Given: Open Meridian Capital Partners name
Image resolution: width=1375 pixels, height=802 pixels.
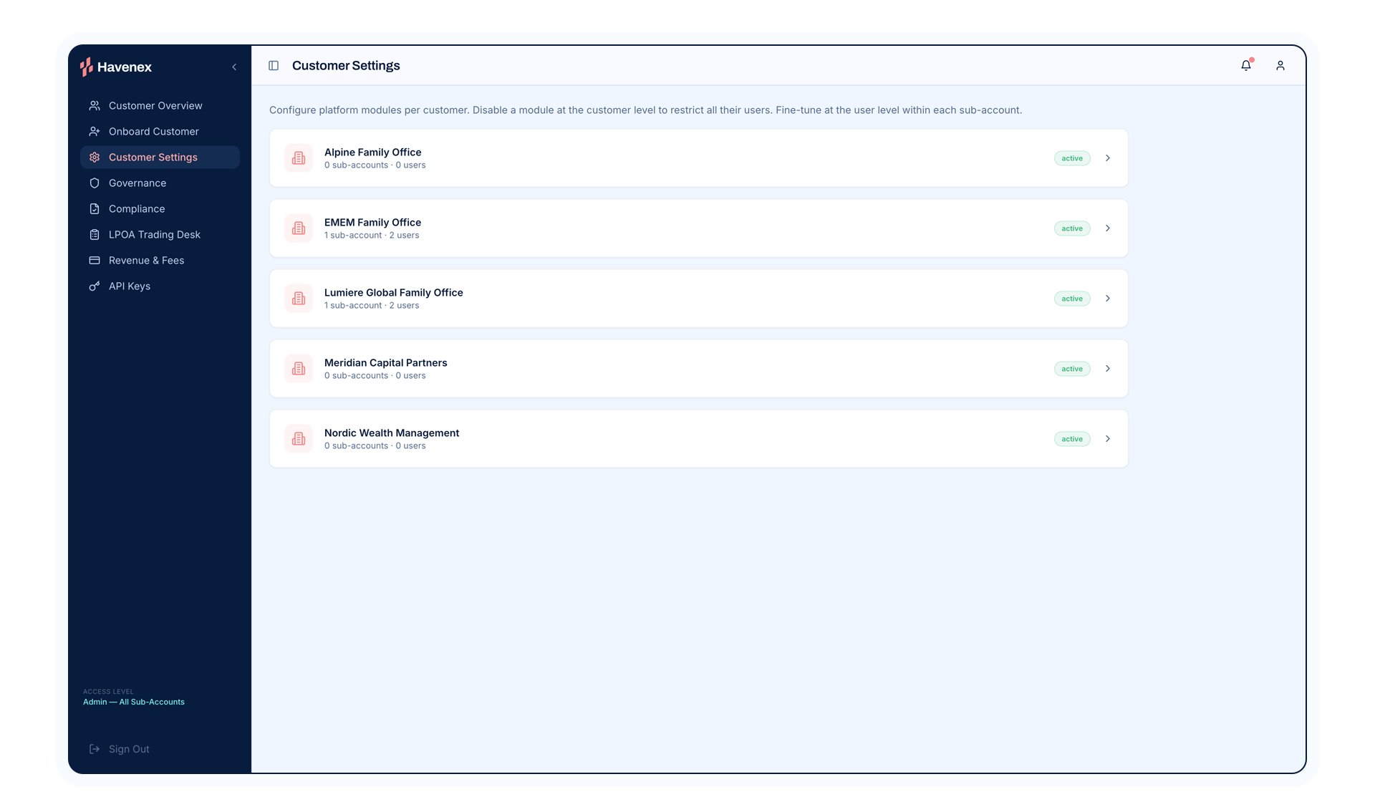Looking at the screenshot, I should click(385, 363).
